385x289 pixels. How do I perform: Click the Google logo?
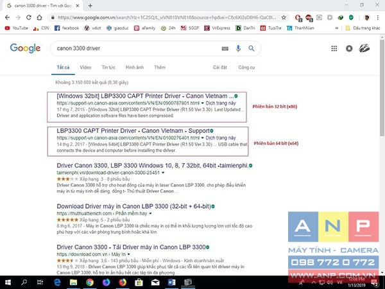(25, 48)
